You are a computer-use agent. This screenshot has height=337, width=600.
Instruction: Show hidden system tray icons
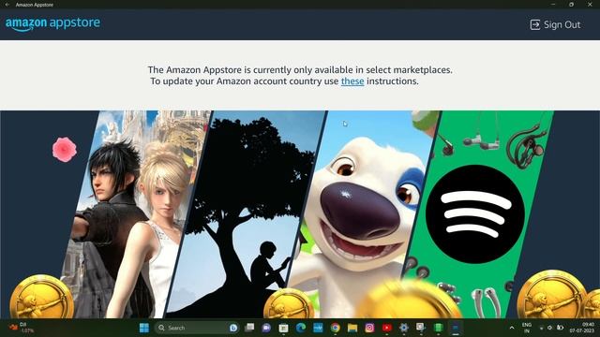512,328
